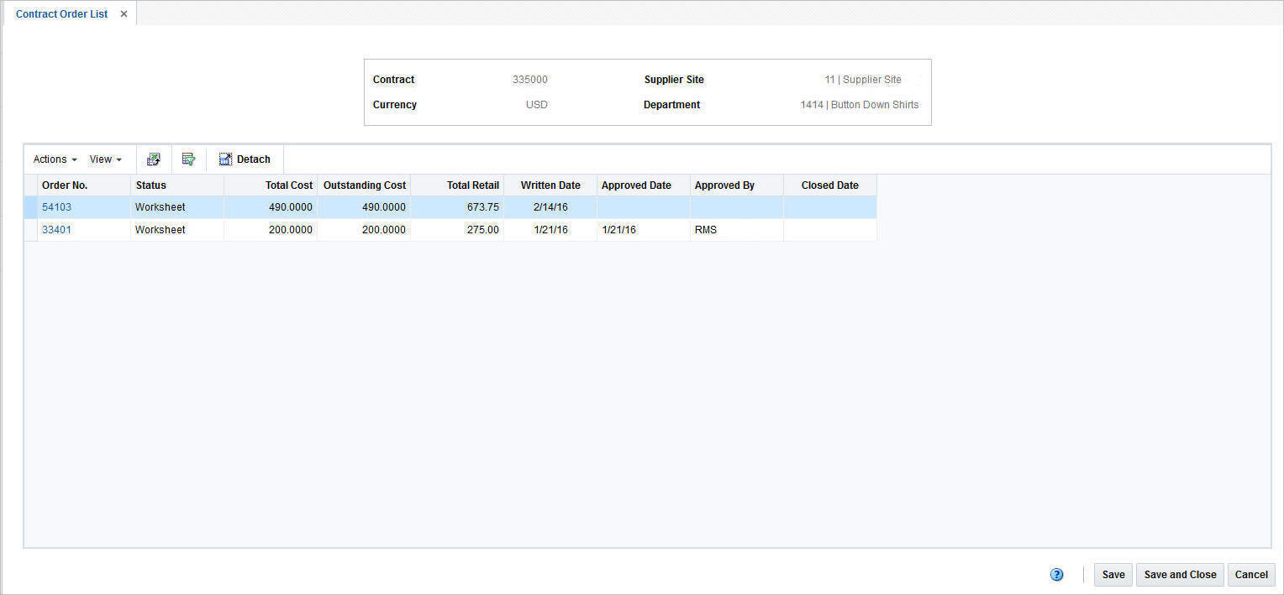Expand the Actions dropdown arrow
This screenshot has height=595, width=1284.
coord(72,159)
